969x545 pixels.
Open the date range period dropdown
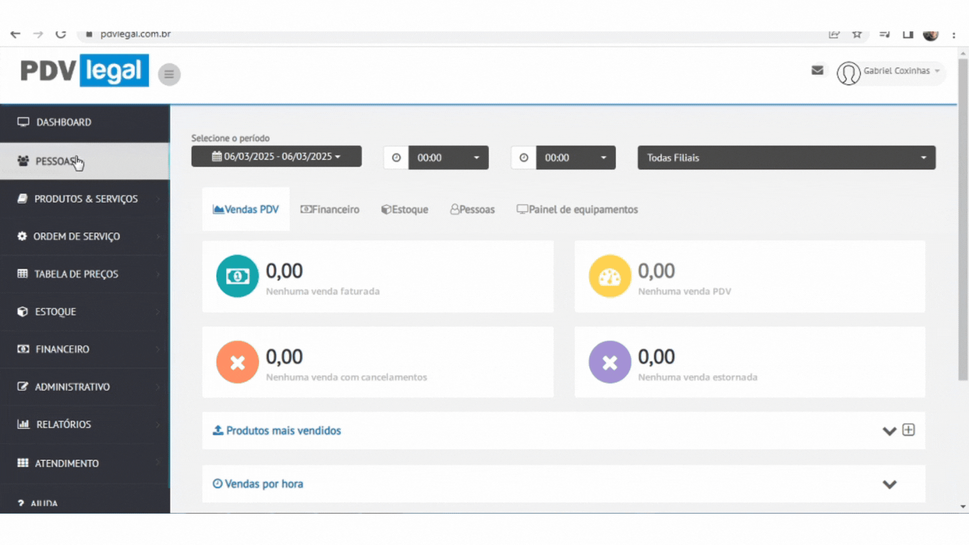click(276, 156)
